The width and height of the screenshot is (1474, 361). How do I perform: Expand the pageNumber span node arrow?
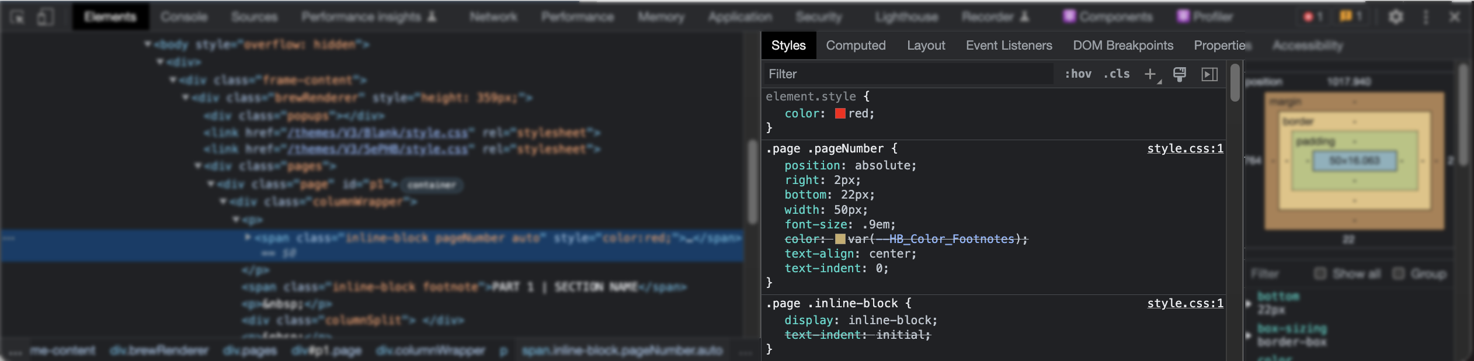(x=248, y=237)
